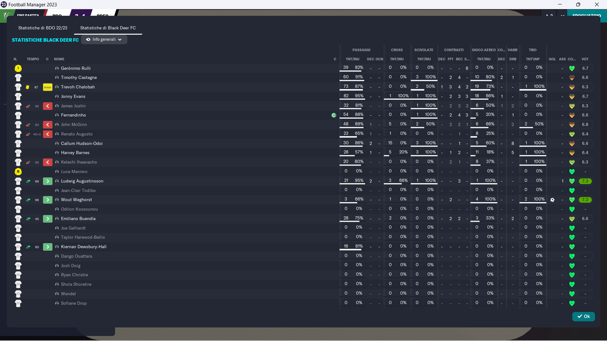Image resolution: width=607 pixels, height=341 pixels.
Task: Click the person icon beside Callum Hudson-Odoi
Action: pyautogui.click(x=57, y=144)
